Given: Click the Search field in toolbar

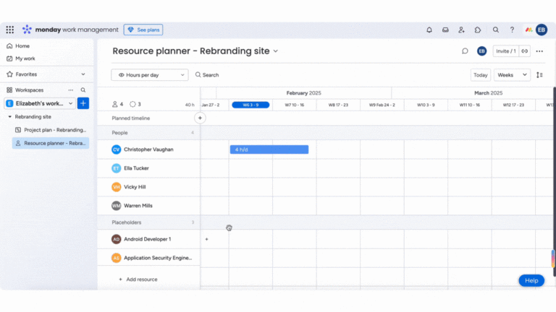Looking at the screenshot, I should 207,75.
